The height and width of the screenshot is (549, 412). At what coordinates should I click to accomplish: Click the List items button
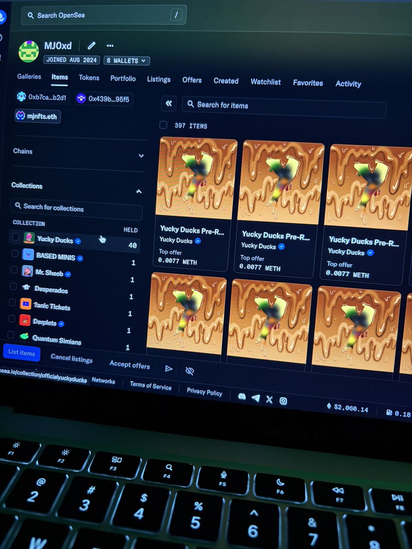coord(22,353)
